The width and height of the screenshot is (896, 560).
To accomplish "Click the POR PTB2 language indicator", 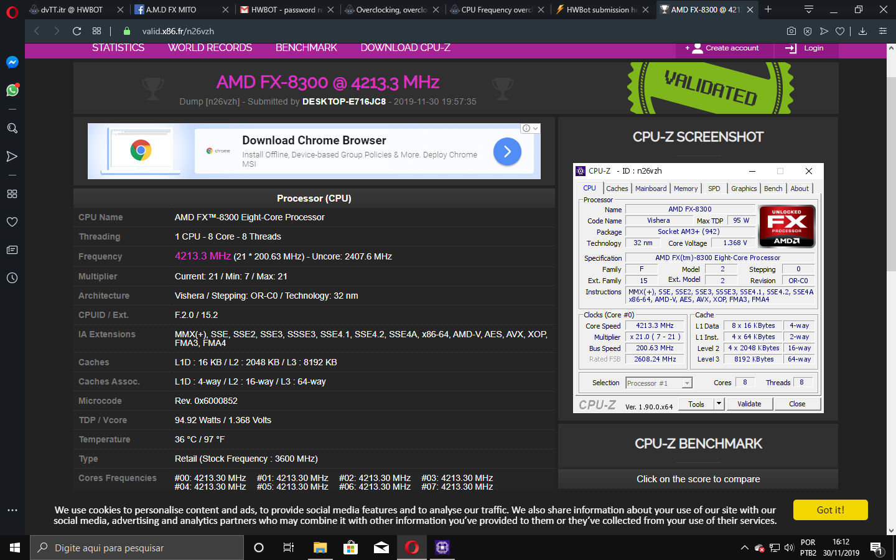I will tap(808, 548).
